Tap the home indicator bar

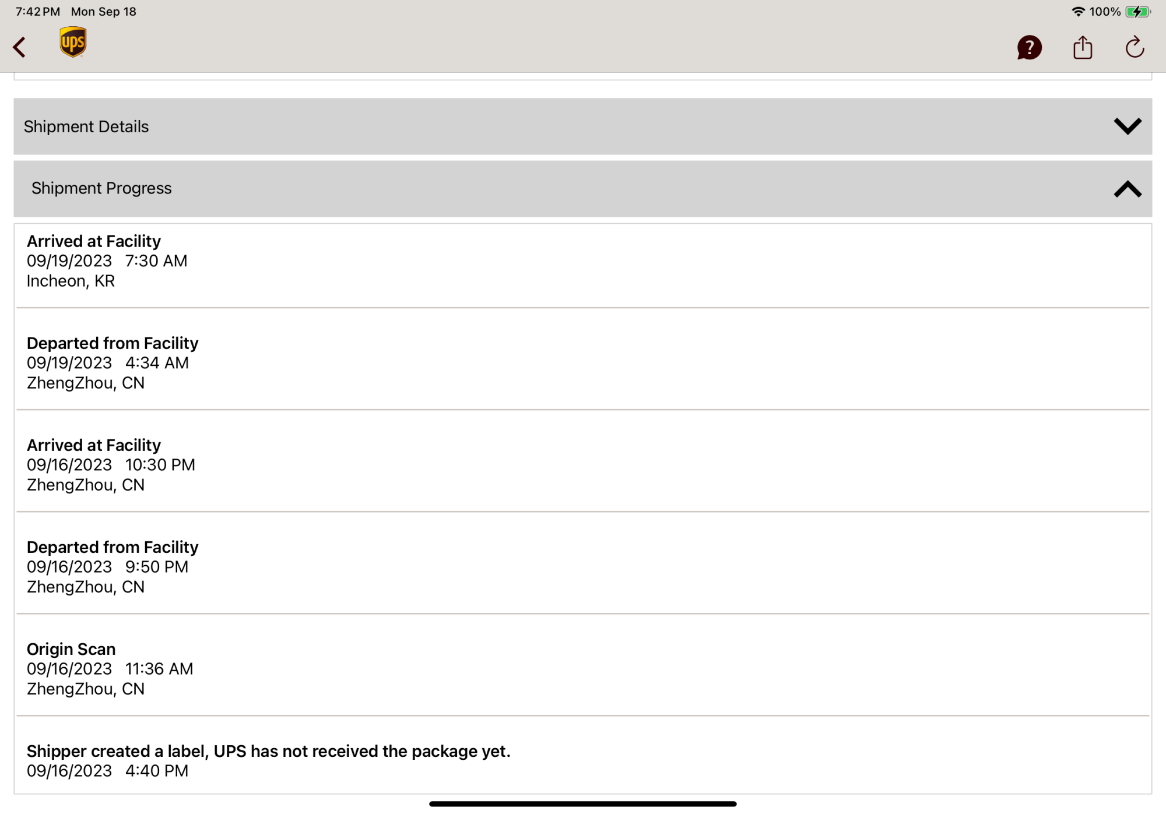[x=582, y=804]
